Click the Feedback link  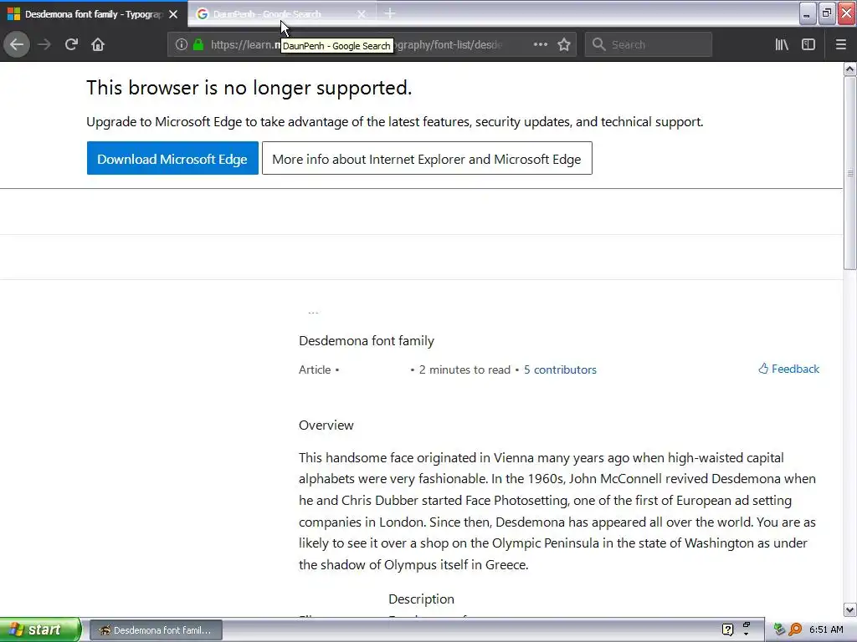coord(788,369)
